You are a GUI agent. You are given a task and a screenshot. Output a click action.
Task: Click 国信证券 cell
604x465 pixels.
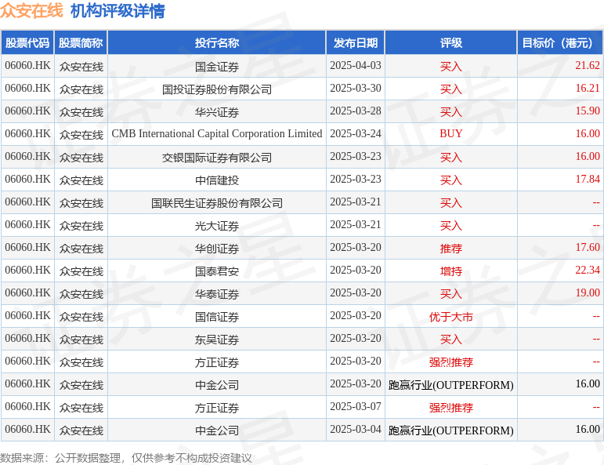[x=217, y=317]
